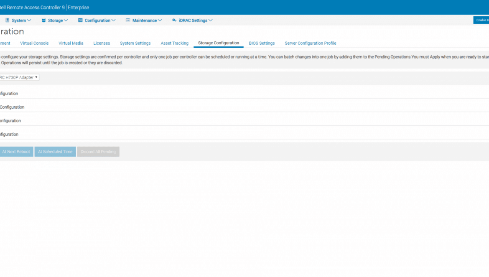Click the Remote Access Controller 9 Enterprise title
The image size is (489, 277).
coord(44,8)
